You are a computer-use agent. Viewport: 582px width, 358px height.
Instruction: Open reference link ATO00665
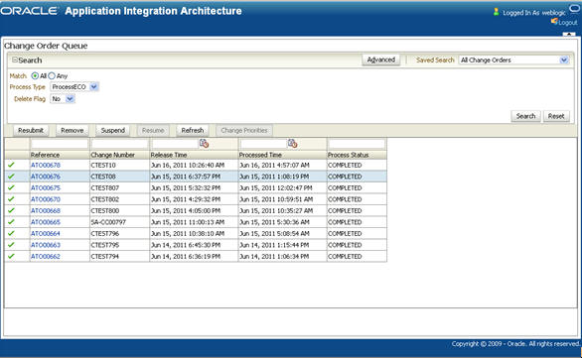(46, 222)
